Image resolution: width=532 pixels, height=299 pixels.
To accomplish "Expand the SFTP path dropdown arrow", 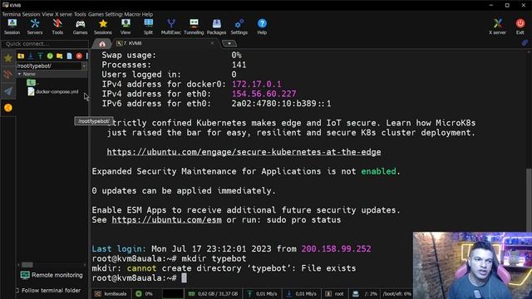I will point(84,66).
